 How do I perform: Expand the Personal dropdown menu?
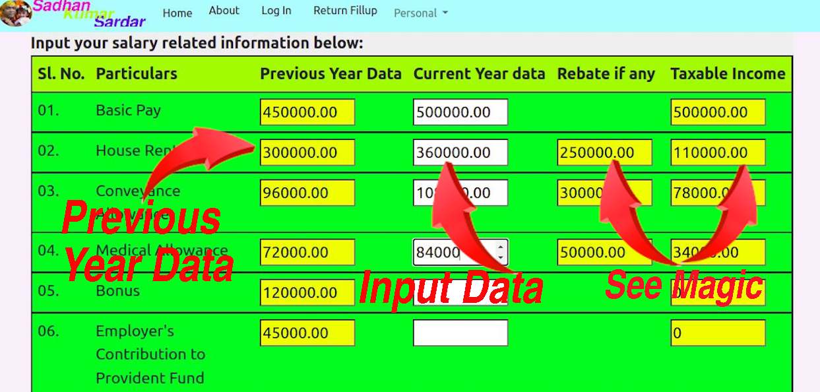click(x=420, y=13)
